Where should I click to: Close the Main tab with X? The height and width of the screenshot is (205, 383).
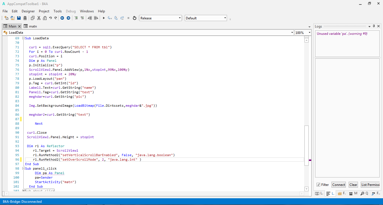tap(19, 26)
